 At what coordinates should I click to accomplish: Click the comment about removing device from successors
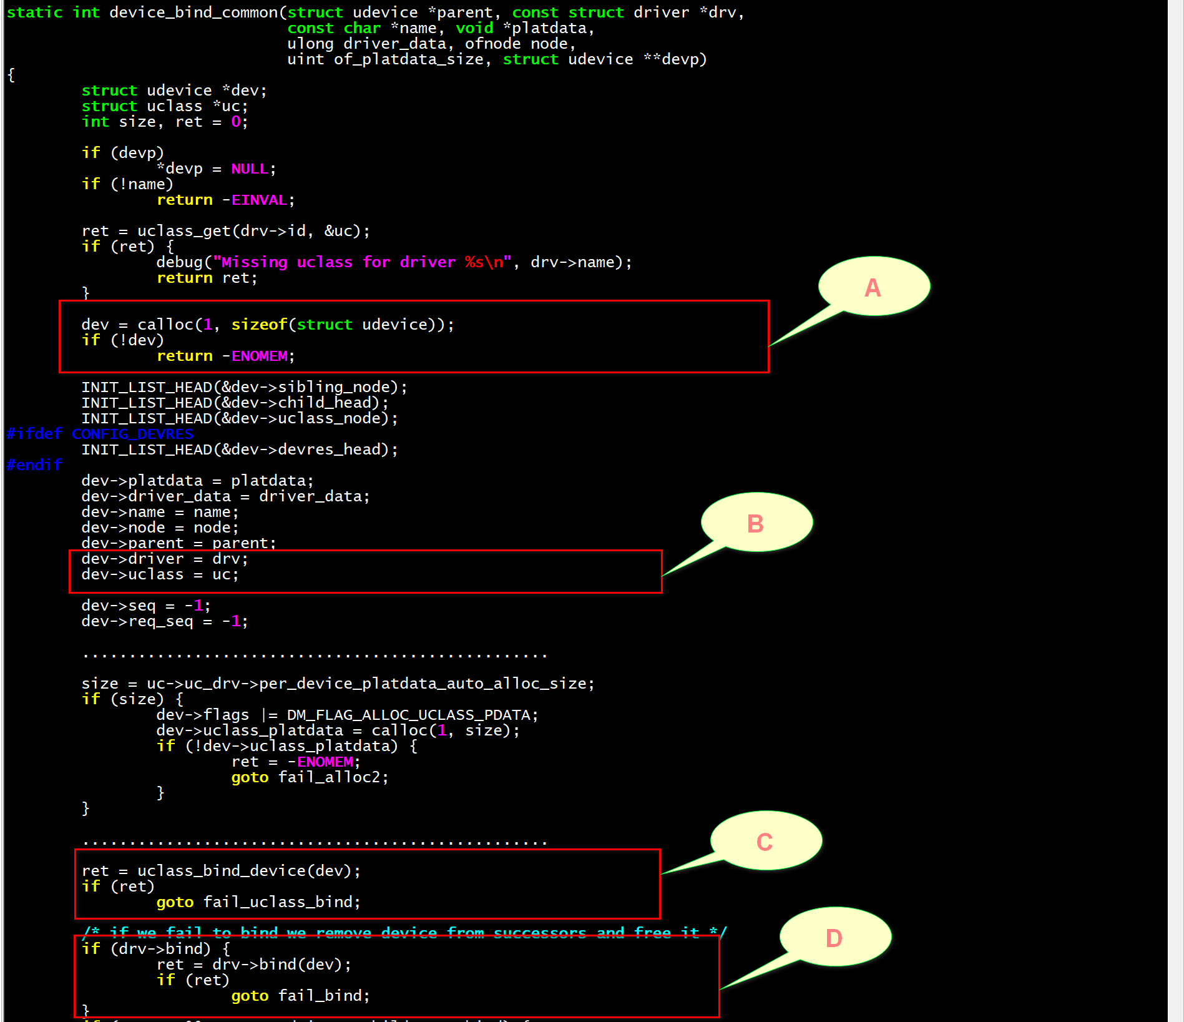click(406, 932)
